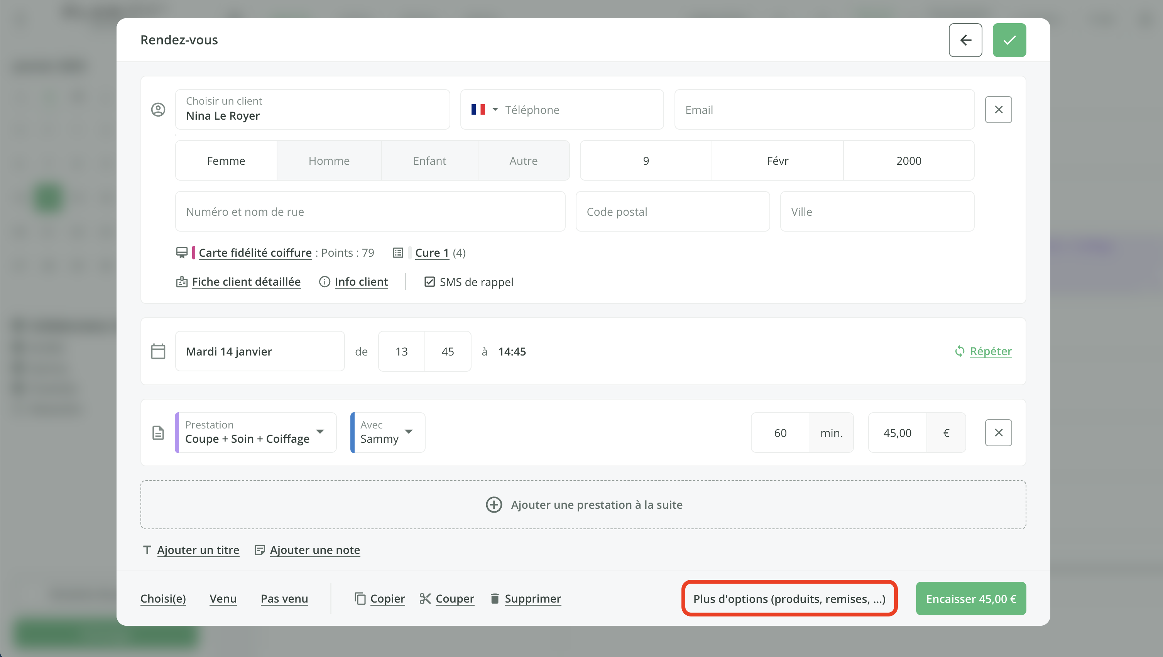Select Homme gender option
Viewport: 1163px width, 657px height.
(x=329, y=161)
